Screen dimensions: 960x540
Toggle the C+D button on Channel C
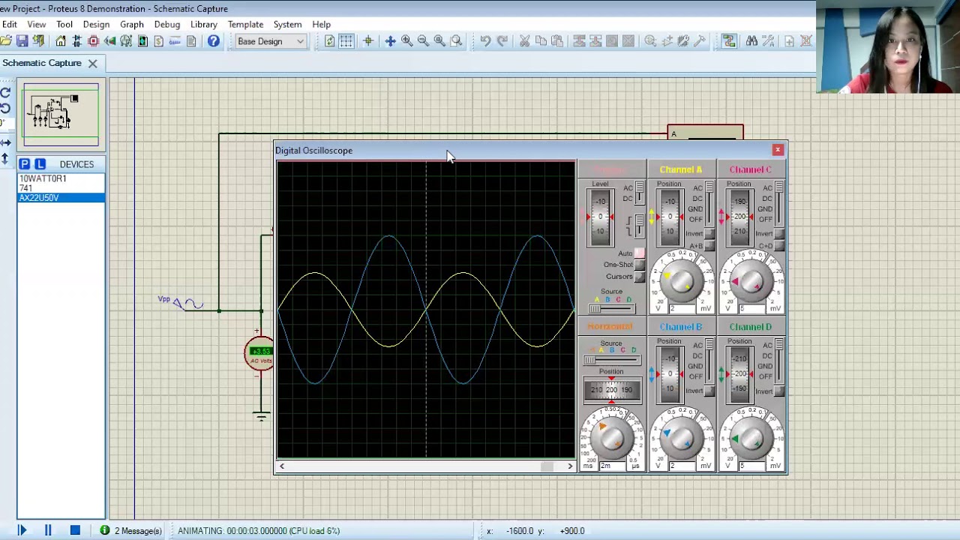[x=780, y=245]
